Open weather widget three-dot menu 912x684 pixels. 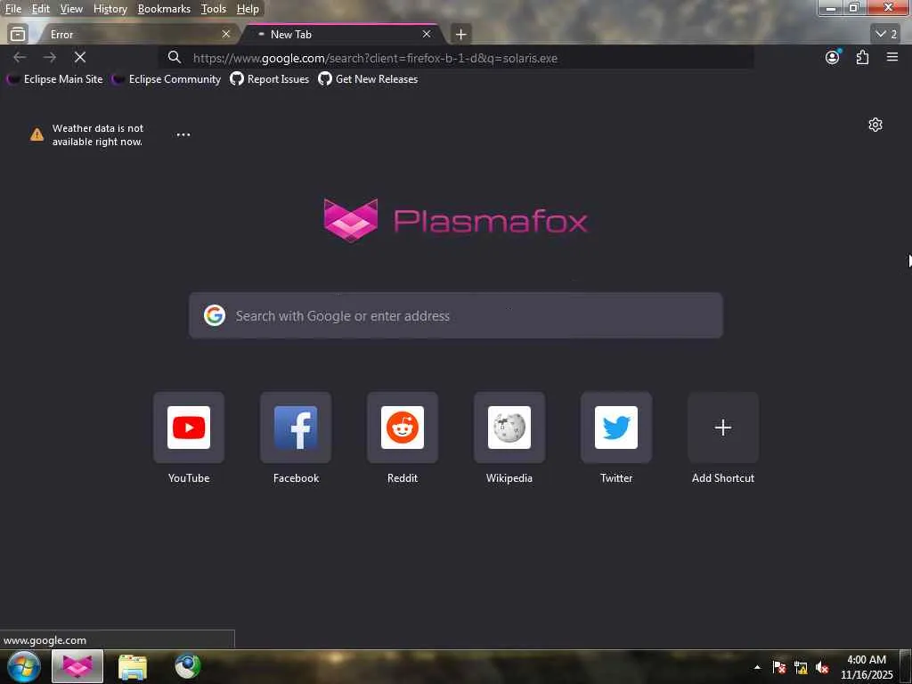[183, 134]
